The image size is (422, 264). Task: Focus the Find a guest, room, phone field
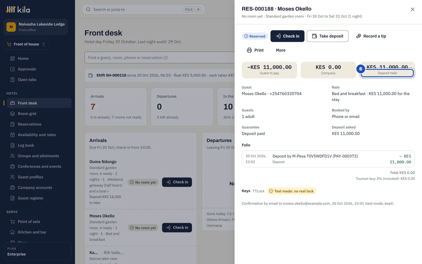tap(159, 57)
